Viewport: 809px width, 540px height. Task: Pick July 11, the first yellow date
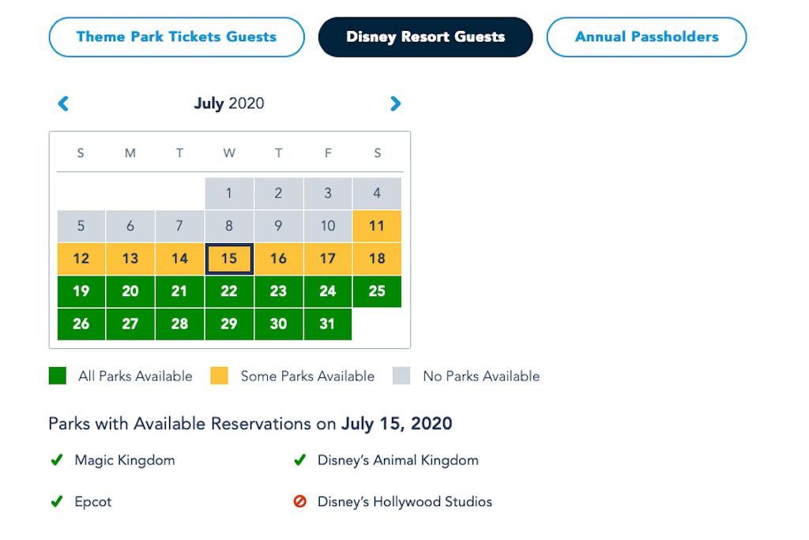(x=377, y=226)
